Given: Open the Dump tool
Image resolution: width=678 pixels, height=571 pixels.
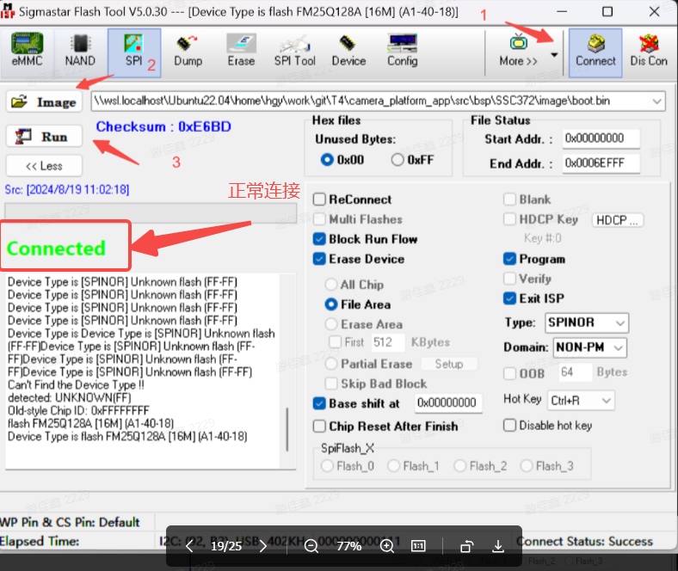Looking at the screenshot, I should (188, 51).
